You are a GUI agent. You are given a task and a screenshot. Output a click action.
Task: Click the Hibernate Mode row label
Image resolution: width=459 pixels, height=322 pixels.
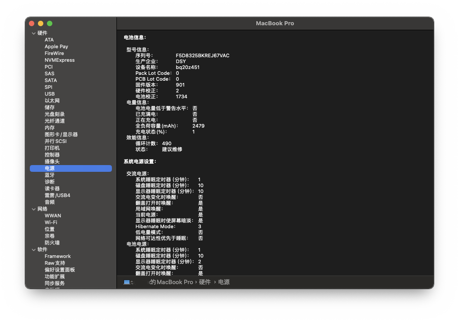155,227
